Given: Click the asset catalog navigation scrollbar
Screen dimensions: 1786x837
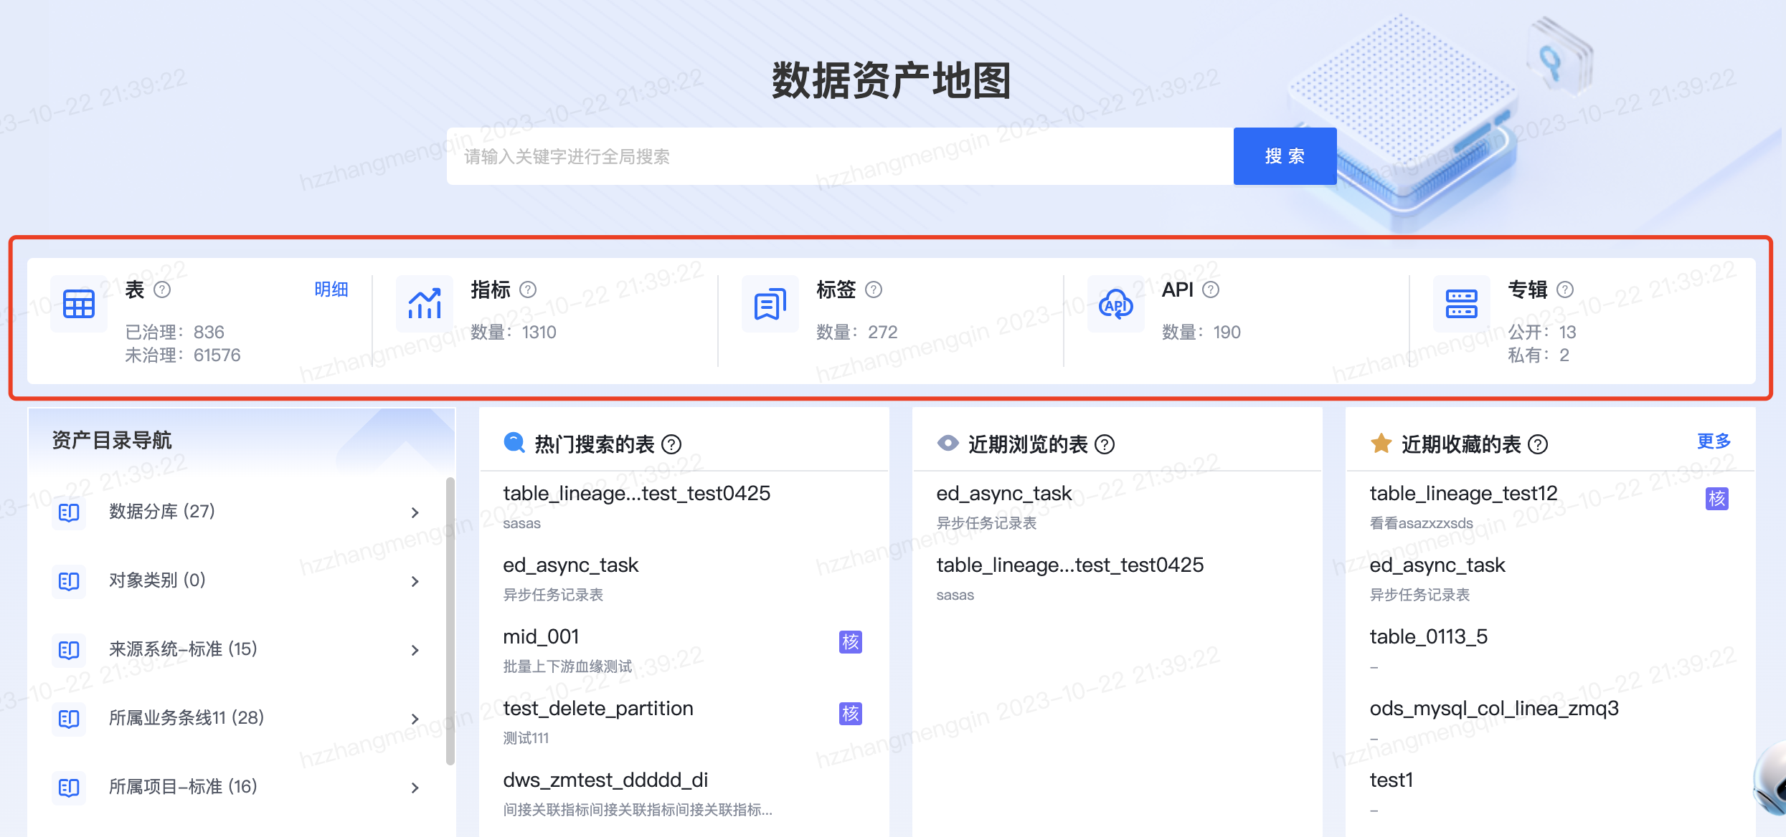Looking at the screenshot, I should pos(450,621).
